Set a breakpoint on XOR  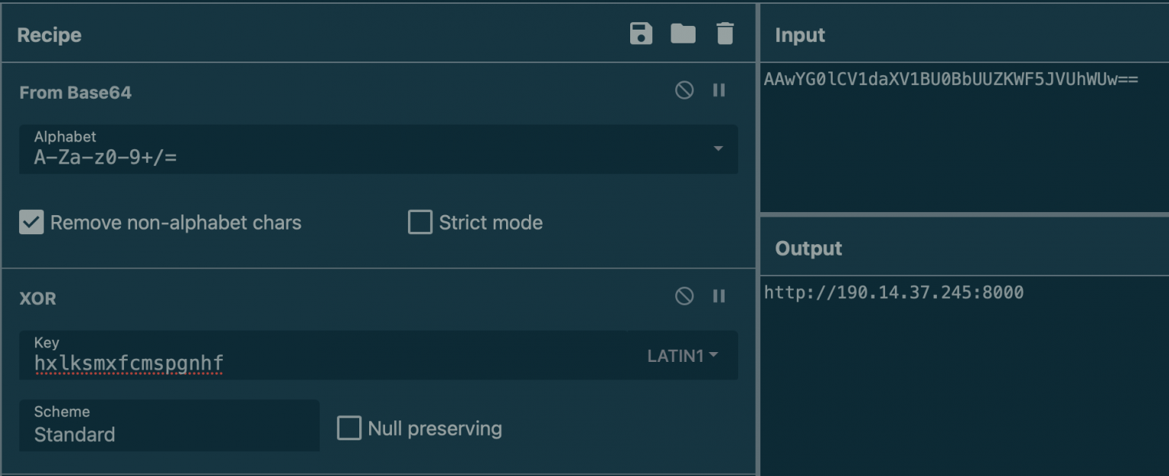(x=718, y=296)
